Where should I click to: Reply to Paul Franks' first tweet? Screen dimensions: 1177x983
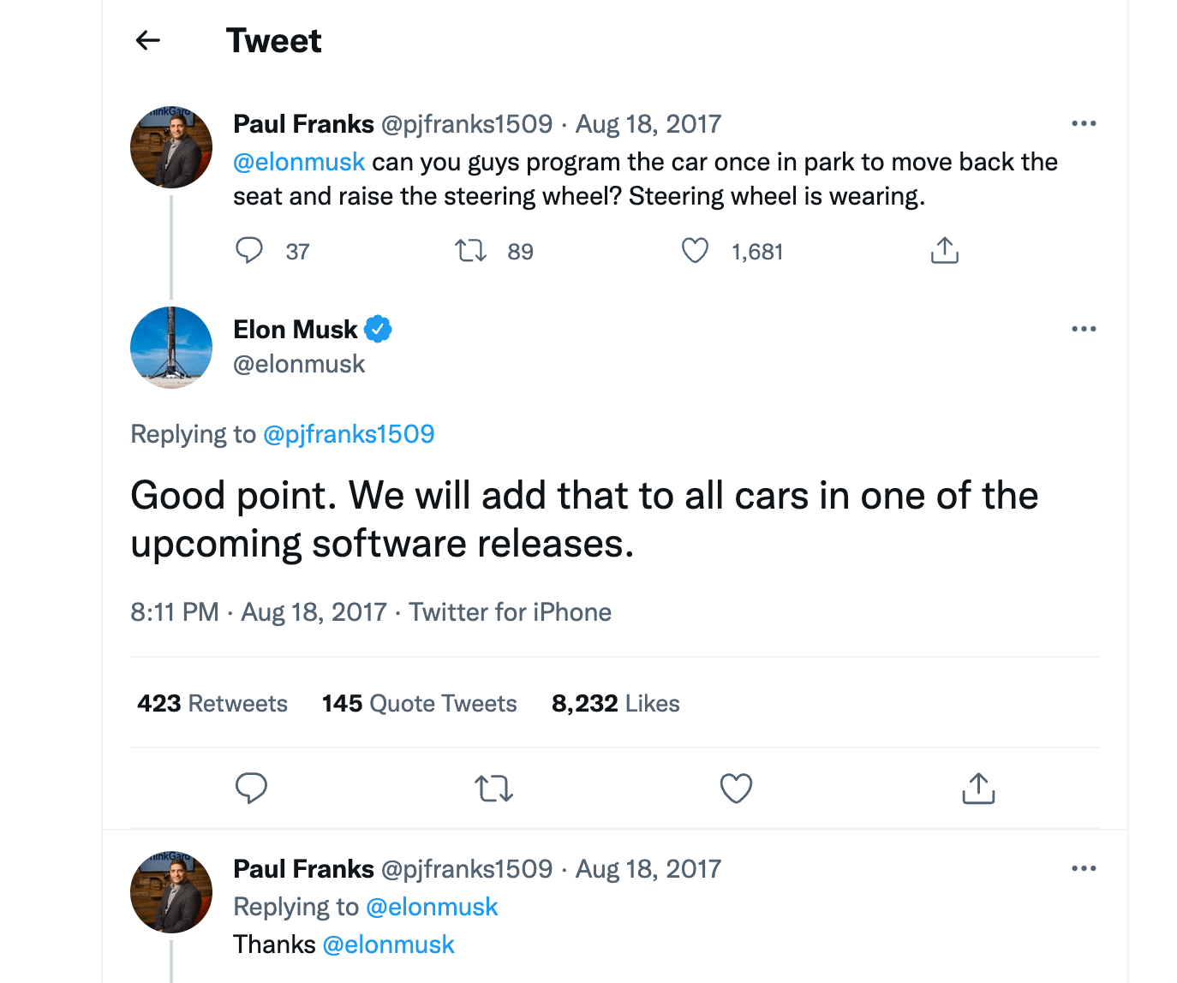pyautogui.click(x=249, y=251)
